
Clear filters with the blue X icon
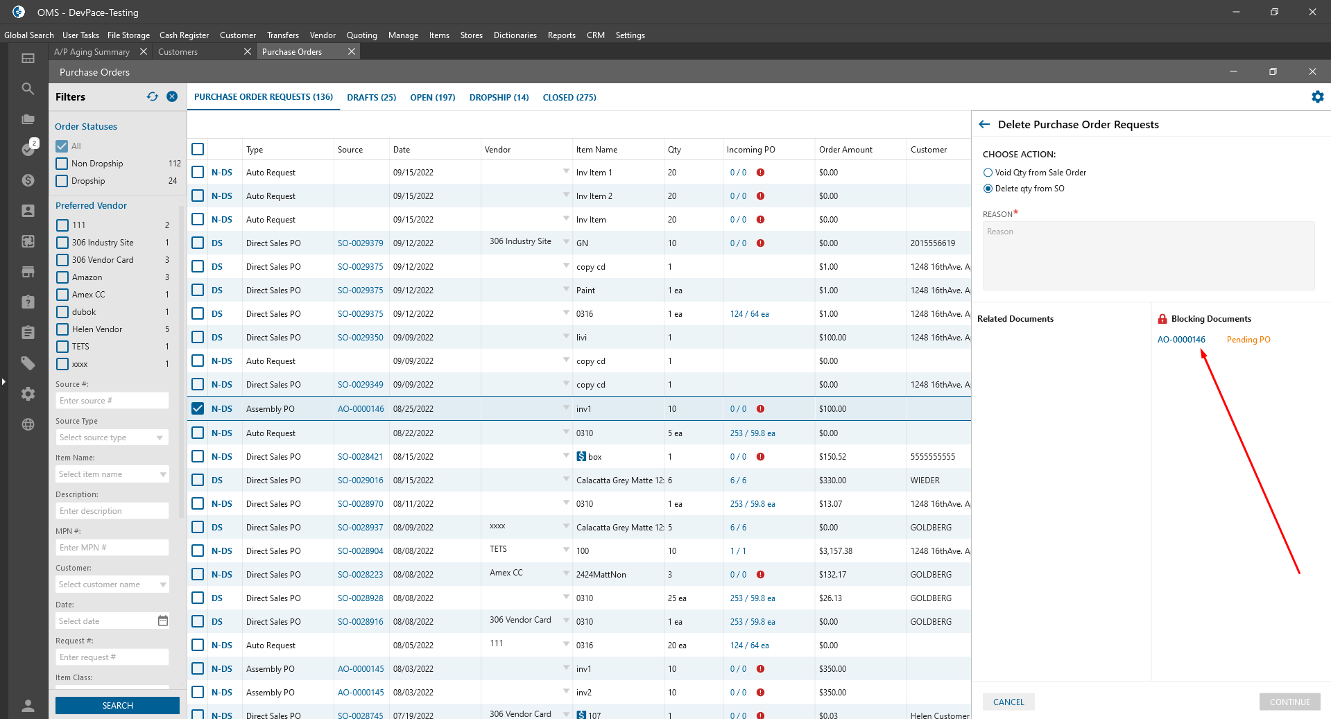click(x=172, y=97)
